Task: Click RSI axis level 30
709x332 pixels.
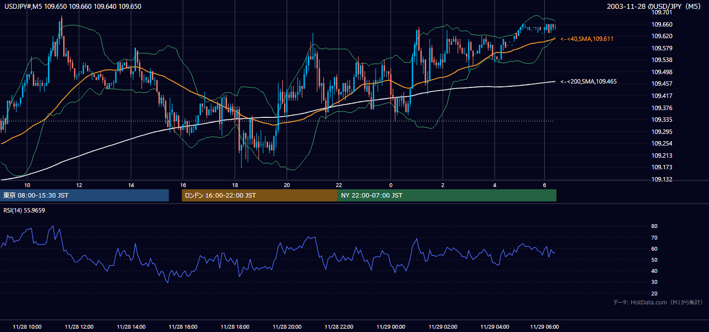Action: [x=654, y=282]
